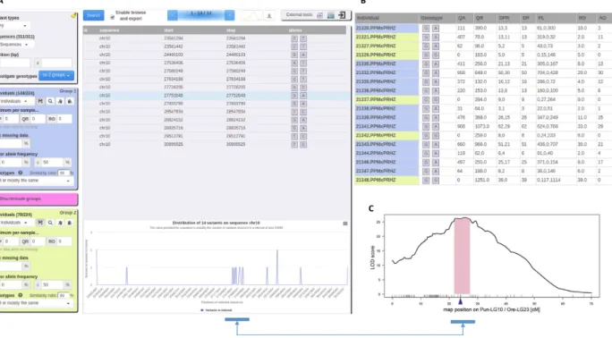Go to next page of variants
Viewport: 612px width, 338px height.
click(229, 15)
